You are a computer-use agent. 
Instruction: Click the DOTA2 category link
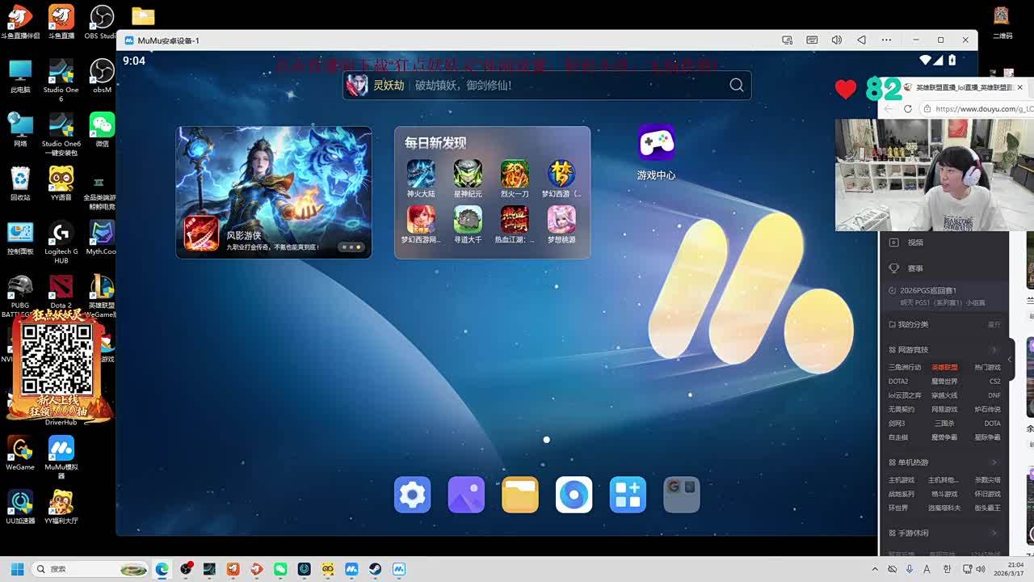[898, 382]
